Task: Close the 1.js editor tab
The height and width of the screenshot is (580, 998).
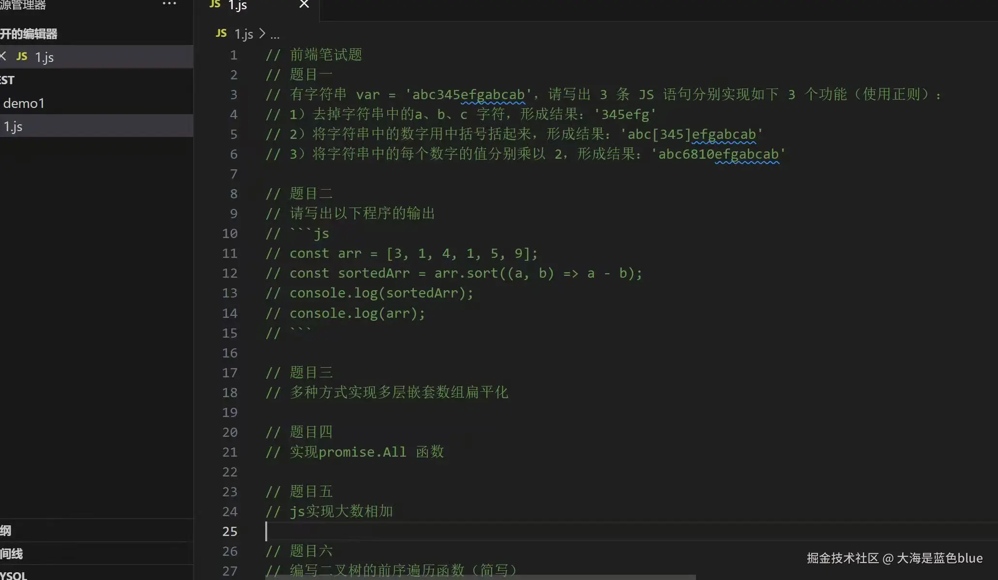Action: pos(304,4)
